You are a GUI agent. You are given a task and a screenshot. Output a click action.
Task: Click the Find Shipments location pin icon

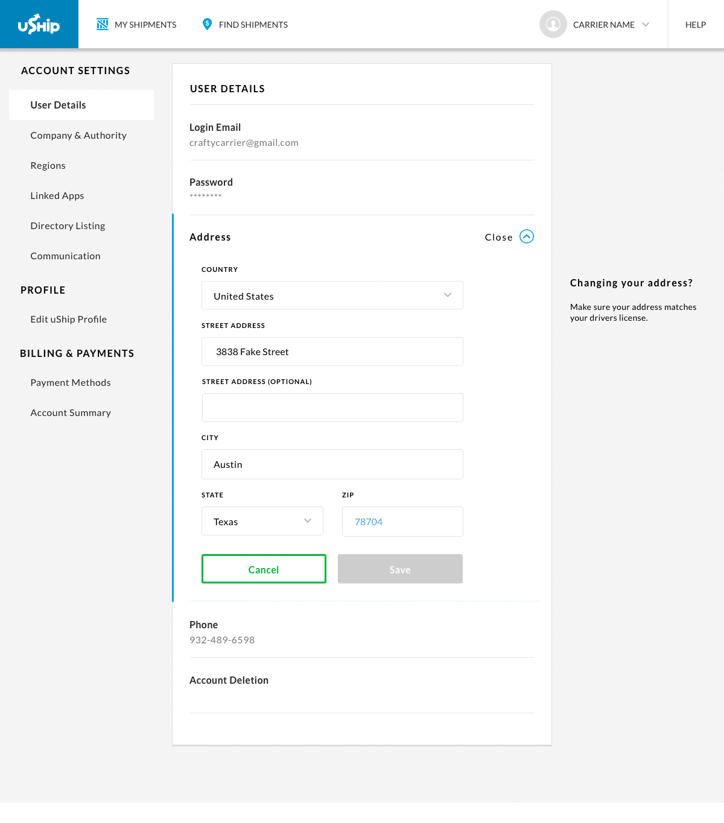tap(207, 24)
